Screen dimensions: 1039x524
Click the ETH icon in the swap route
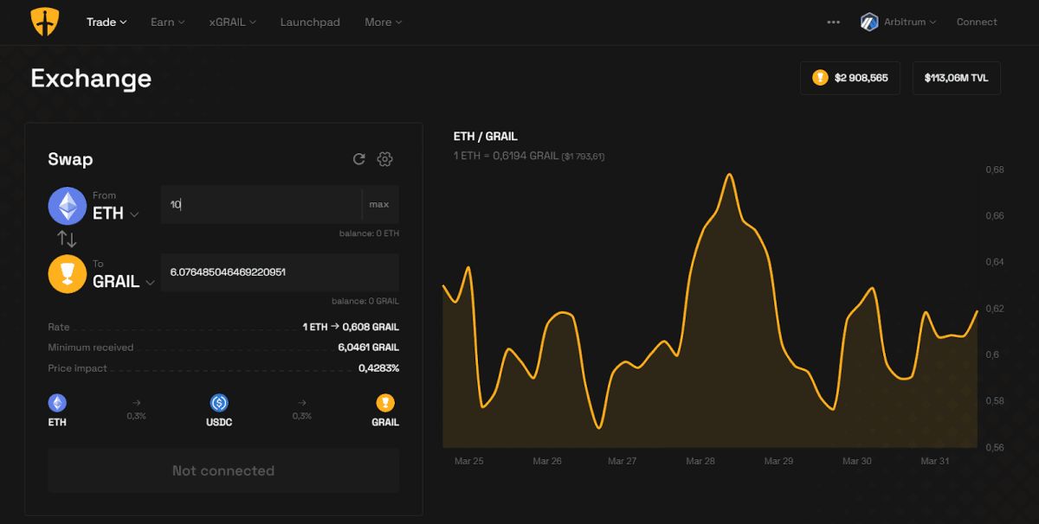[x=57, y=402]
